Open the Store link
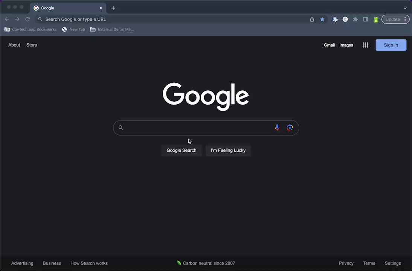The image size is (412, 271). coord(32,45)
